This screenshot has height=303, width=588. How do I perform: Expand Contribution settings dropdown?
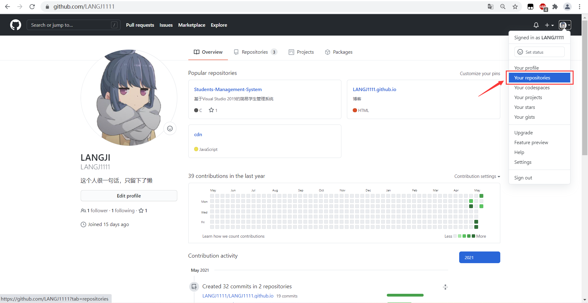coord(477,176)
